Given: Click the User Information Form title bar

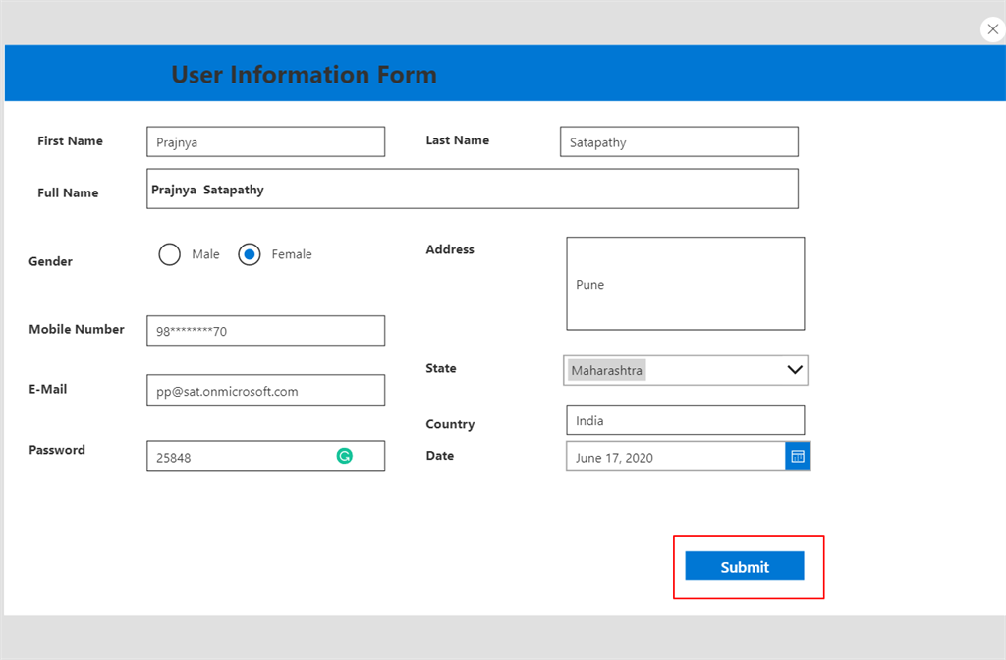Looking at the screenshot, I should 304,74.
